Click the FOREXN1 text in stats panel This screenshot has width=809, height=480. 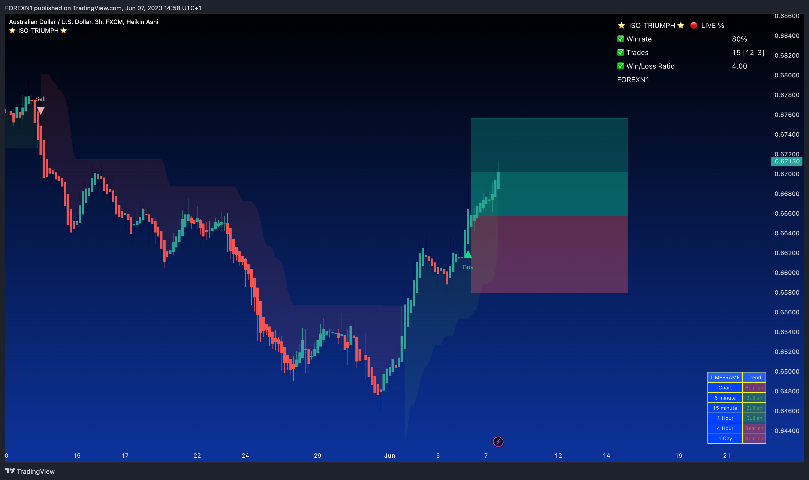[633, 80]
